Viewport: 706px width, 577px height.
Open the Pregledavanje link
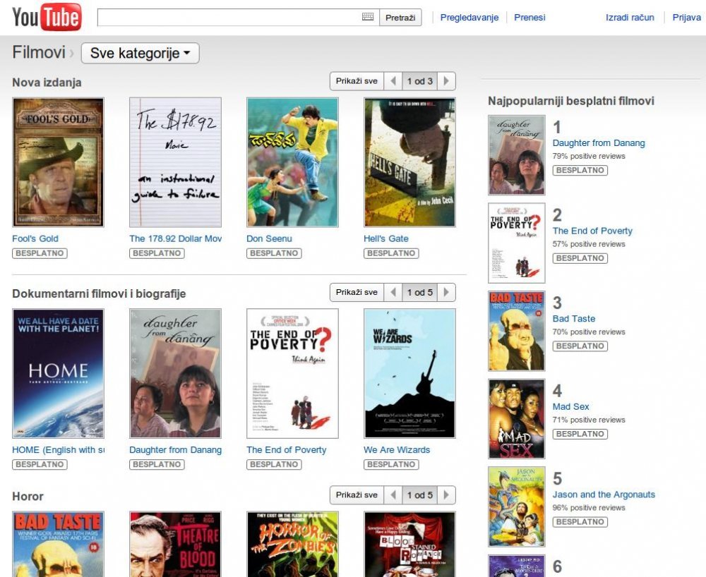469,18
